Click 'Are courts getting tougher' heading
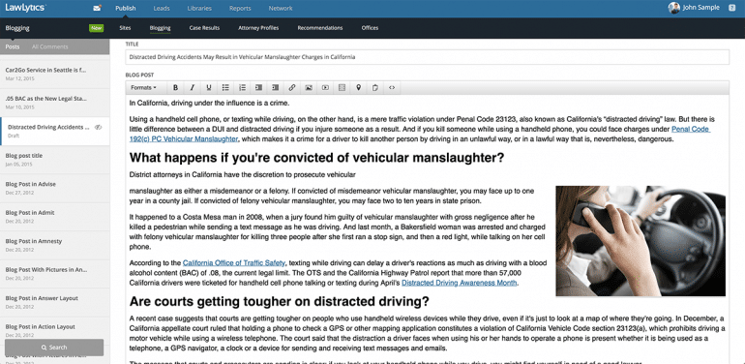Viewport: 745px width, 364px height. click(x=280, y=301)
